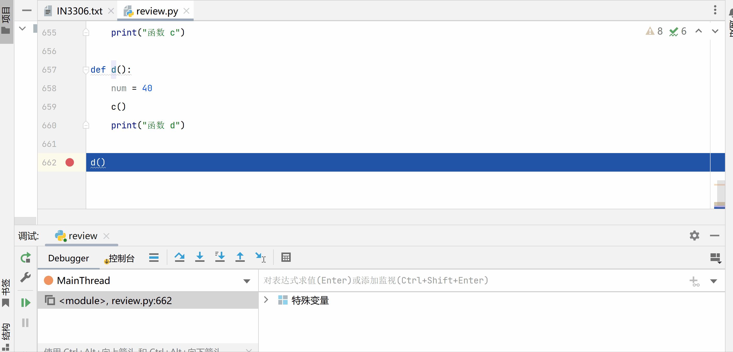Switch to the 控制台 tab
The height and width of the screenshot is (352, 733).
(x=121, y=258)
